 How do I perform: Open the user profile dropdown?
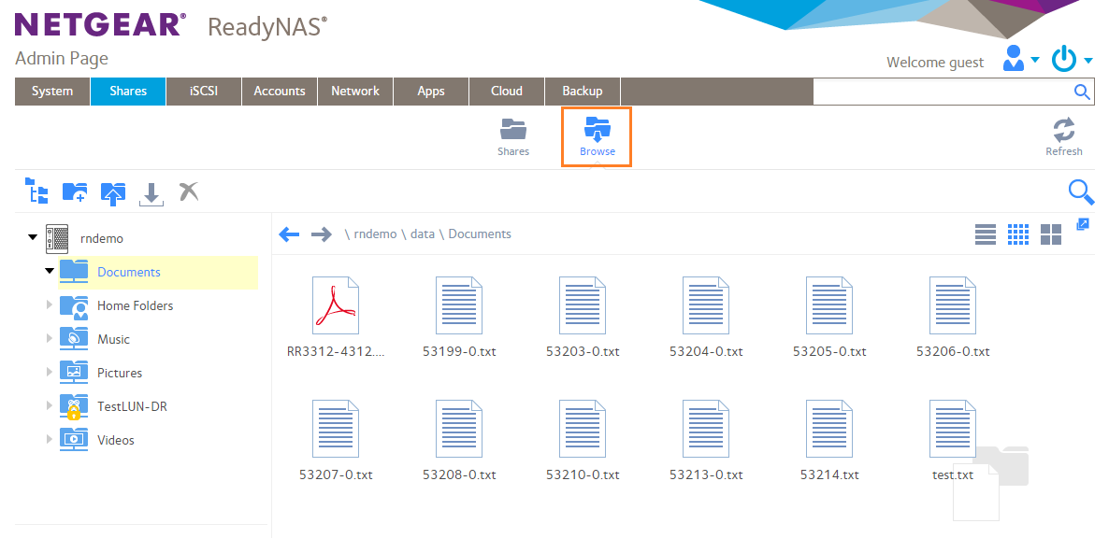tap(1020, 61)
